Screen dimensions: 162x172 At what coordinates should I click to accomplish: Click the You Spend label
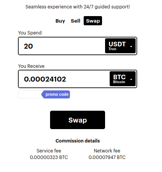pos(30,33)
